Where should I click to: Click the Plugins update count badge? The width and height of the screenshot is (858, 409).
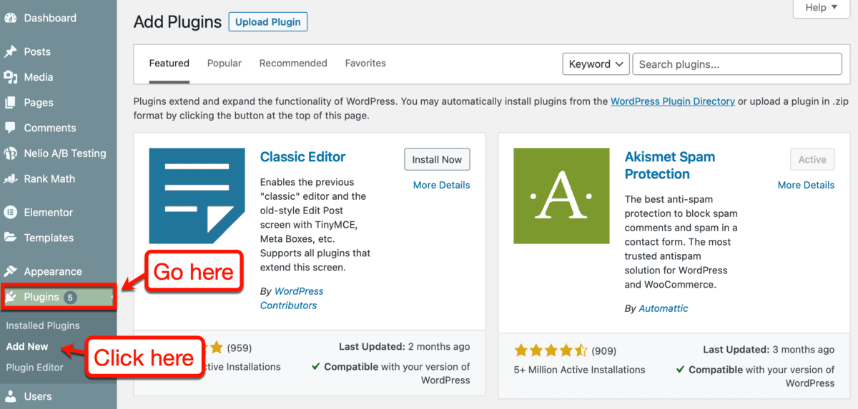click(x=70, y=297)
